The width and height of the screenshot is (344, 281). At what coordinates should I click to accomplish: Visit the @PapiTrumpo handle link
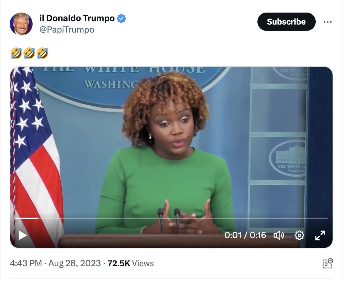67,30
